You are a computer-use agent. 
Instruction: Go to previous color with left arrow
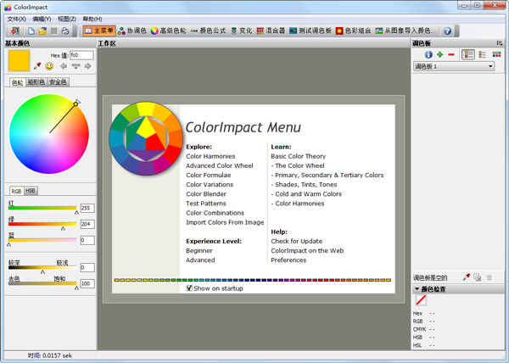(64, 66)
